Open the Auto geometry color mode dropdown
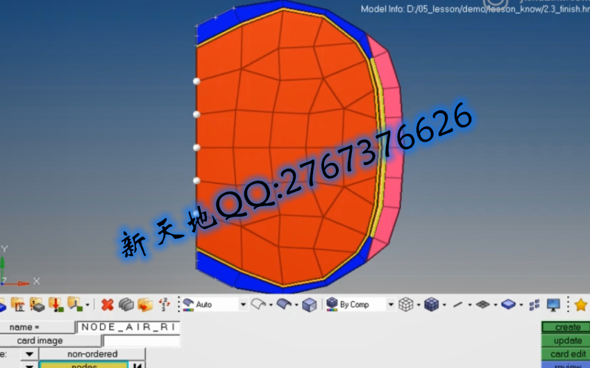The image size is (590, 368). click(x=243, y=304)
